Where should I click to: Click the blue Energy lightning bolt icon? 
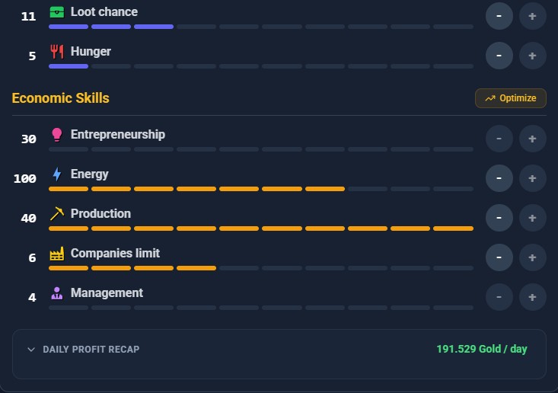(57, 174)
